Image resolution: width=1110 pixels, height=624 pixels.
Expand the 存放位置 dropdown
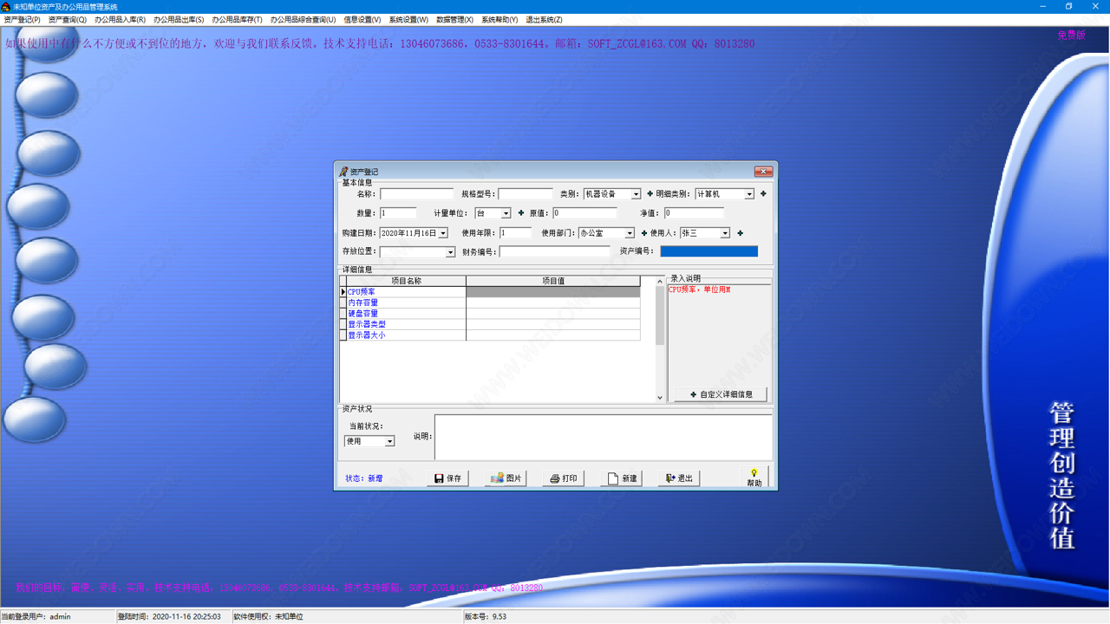[450, 252]
